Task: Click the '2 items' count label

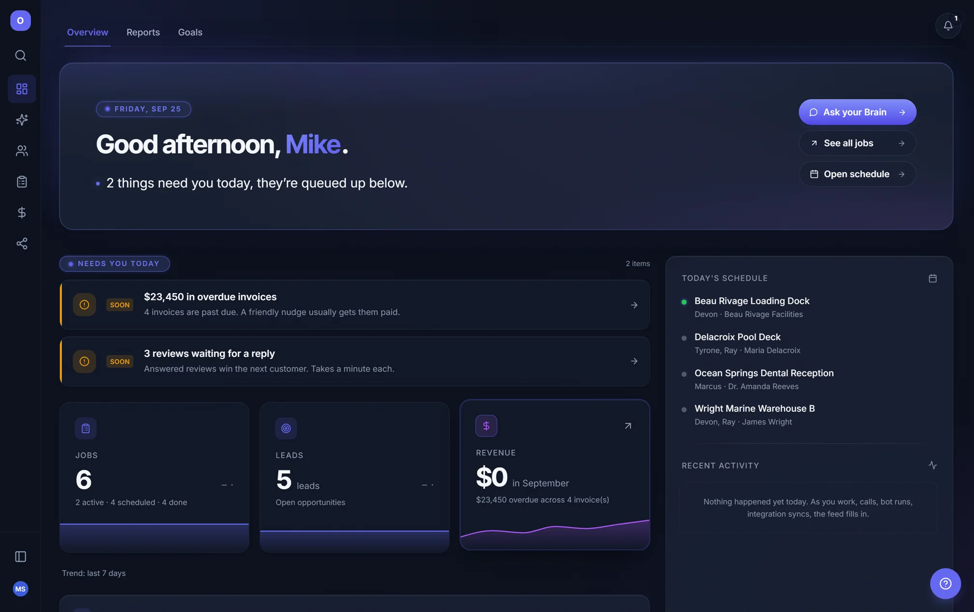Action: pos(638,264)
